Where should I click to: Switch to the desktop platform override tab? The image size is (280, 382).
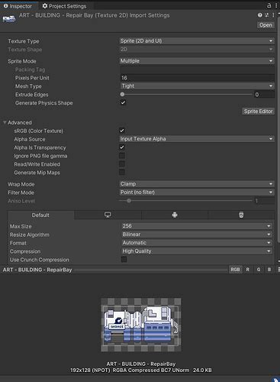coord(108,215)
